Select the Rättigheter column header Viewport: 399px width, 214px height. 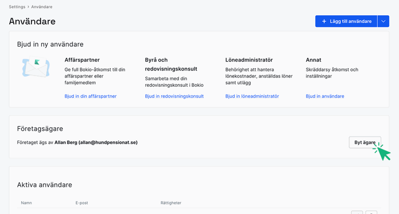pos(171,203)
